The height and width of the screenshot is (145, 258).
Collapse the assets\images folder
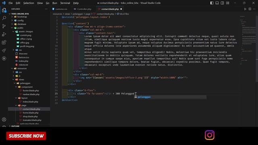point(26,31)
